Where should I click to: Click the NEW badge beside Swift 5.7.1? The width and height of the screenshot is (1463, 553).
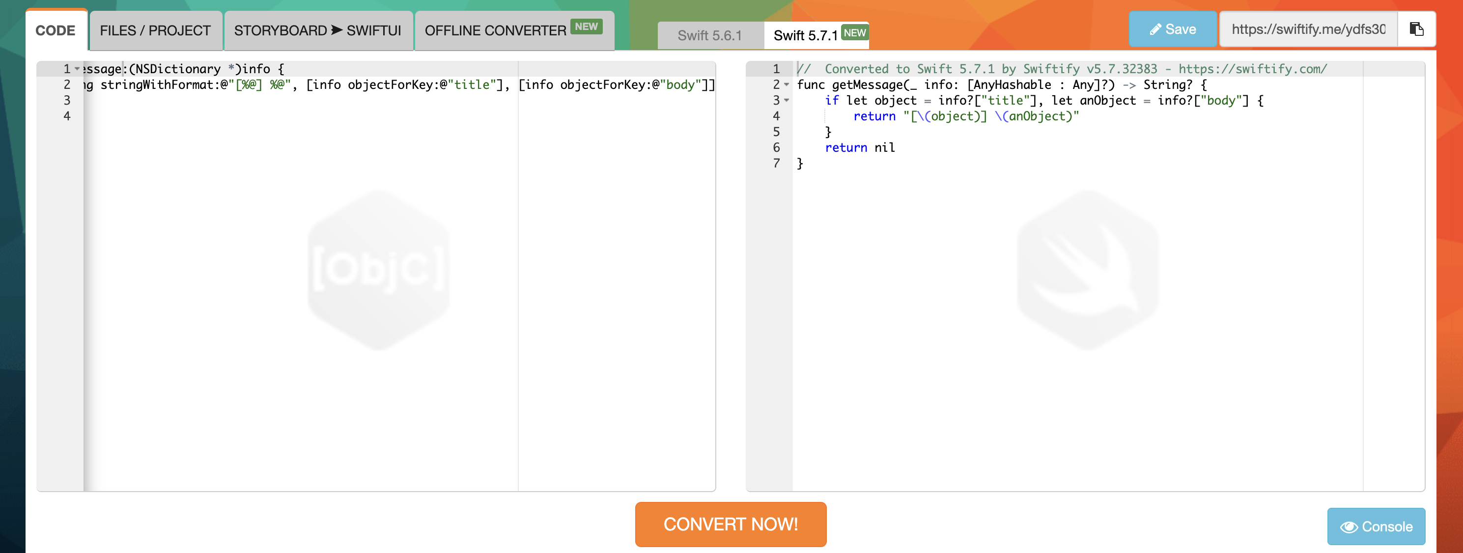(x=854, y=33)
